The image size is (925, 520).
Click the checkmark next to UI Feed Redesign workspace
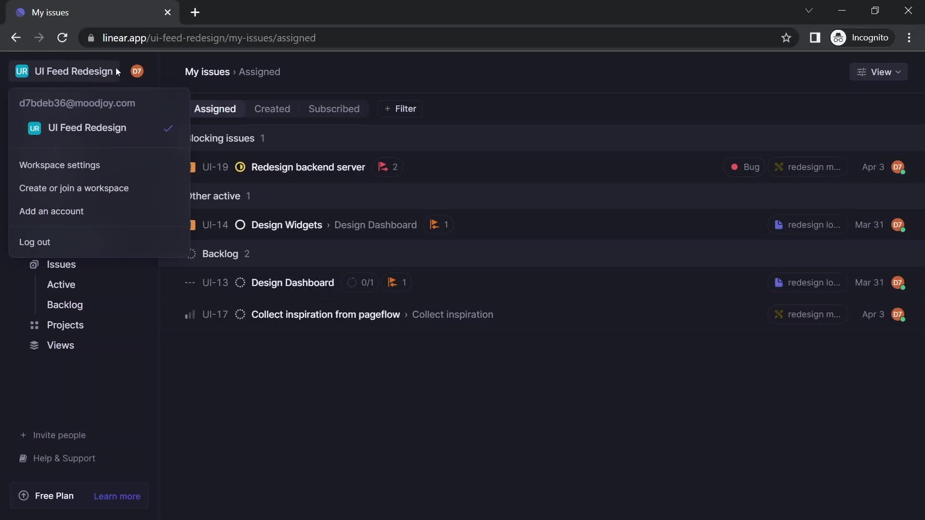click(168, 128)
